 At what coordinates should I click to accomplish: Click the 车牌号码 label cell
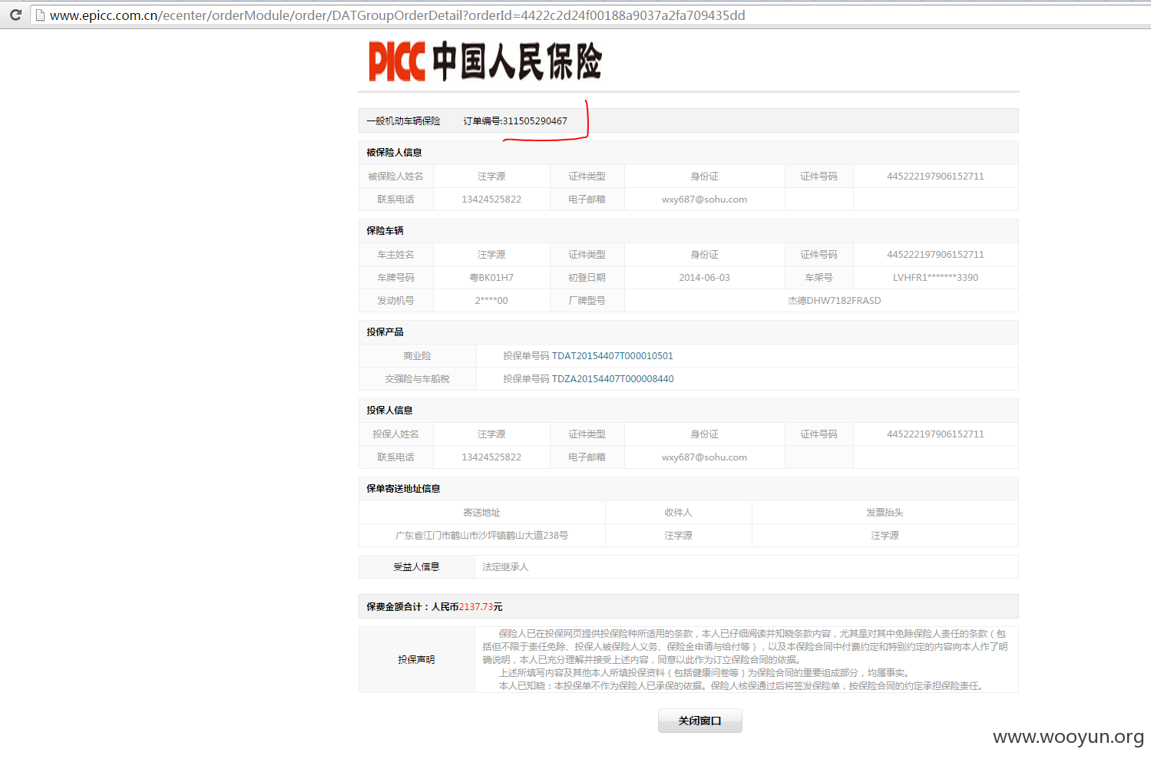pyautogui.click(x=395, y=278)
